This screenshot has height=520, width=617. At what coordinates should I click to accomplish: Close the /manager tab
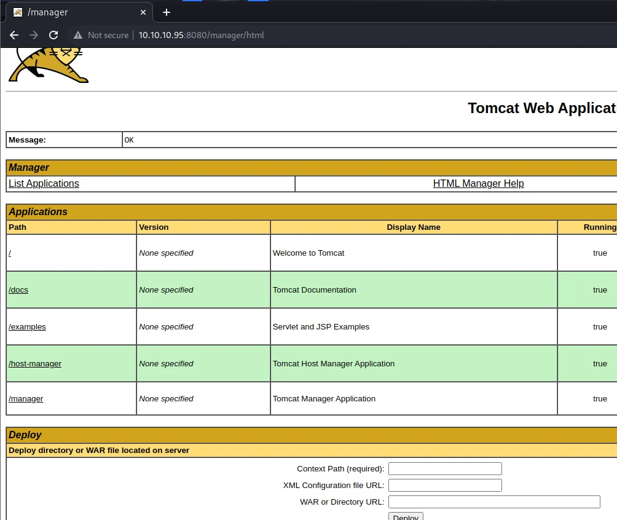coord(143,12)
